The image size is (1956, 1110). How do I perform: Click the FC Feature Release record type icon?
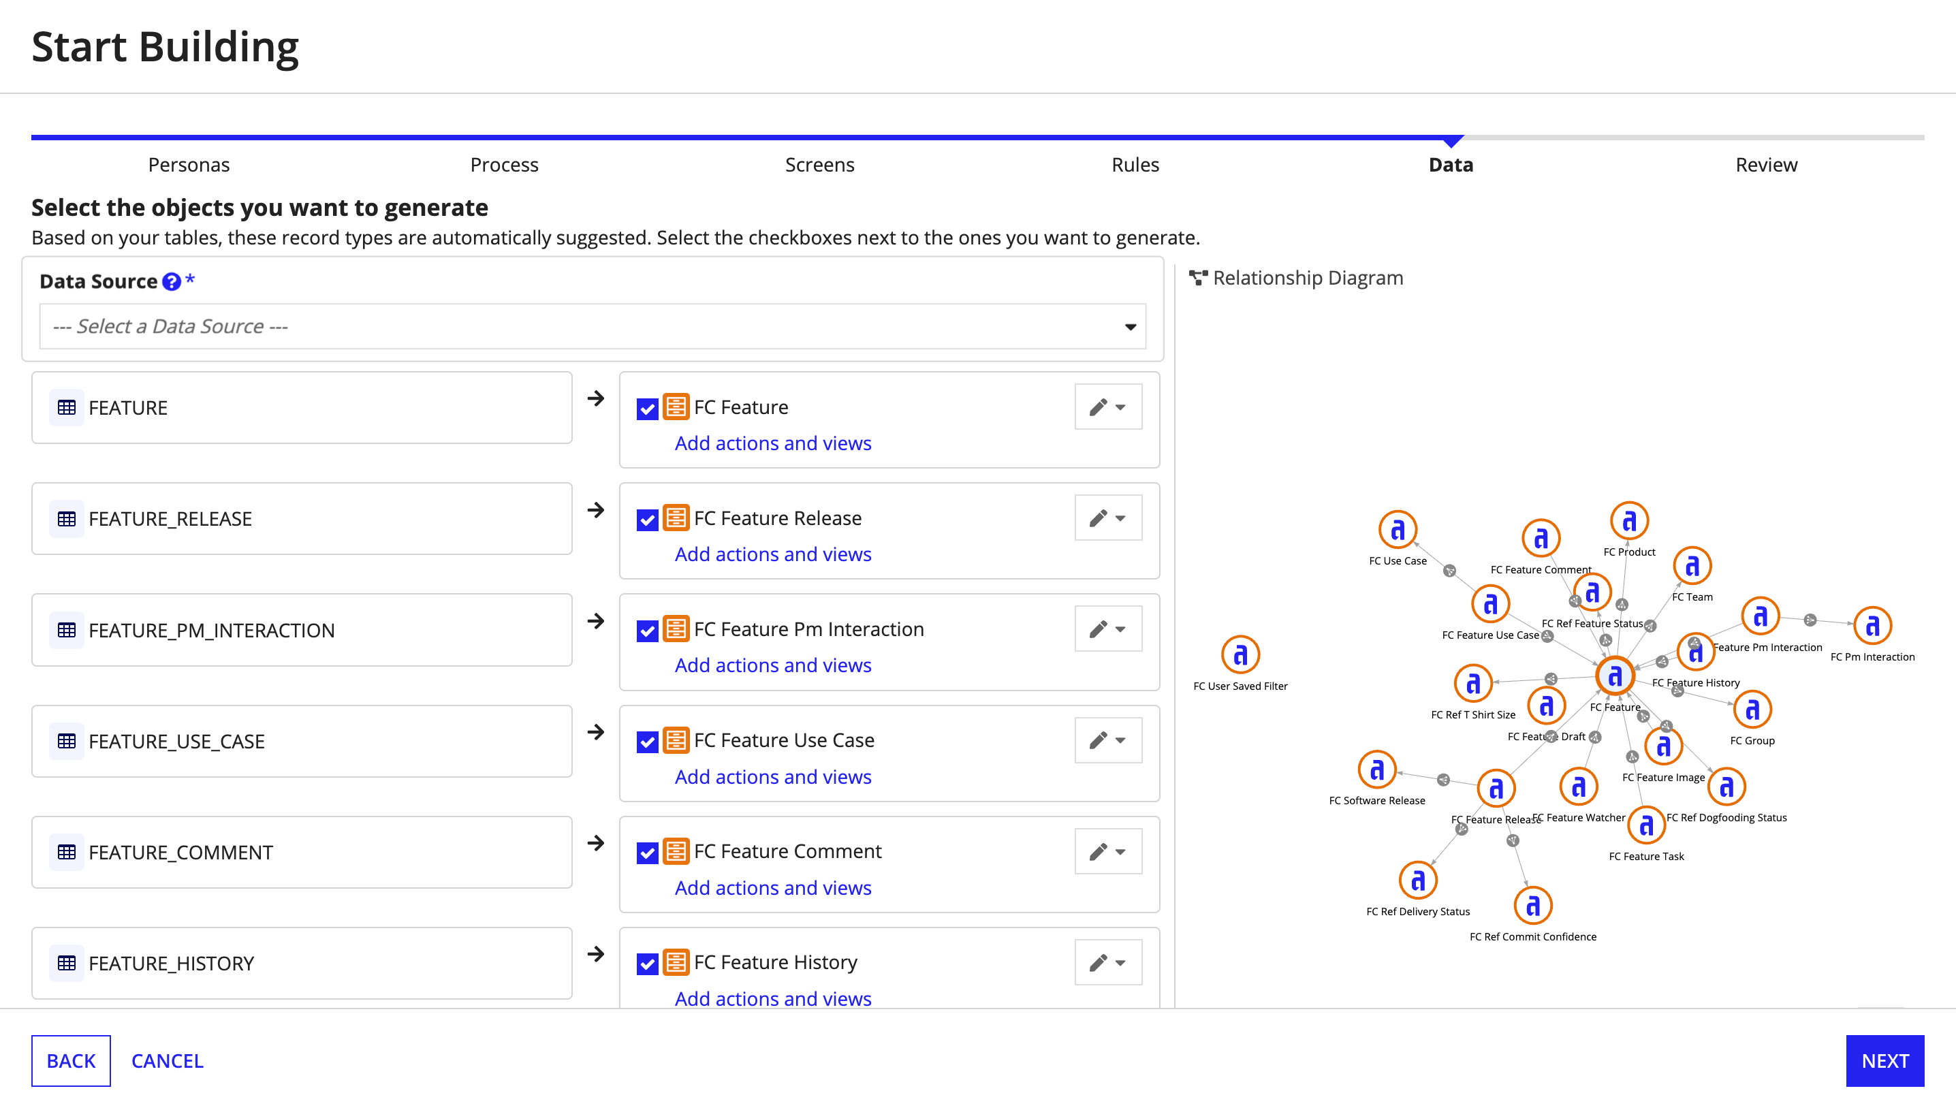676,518
